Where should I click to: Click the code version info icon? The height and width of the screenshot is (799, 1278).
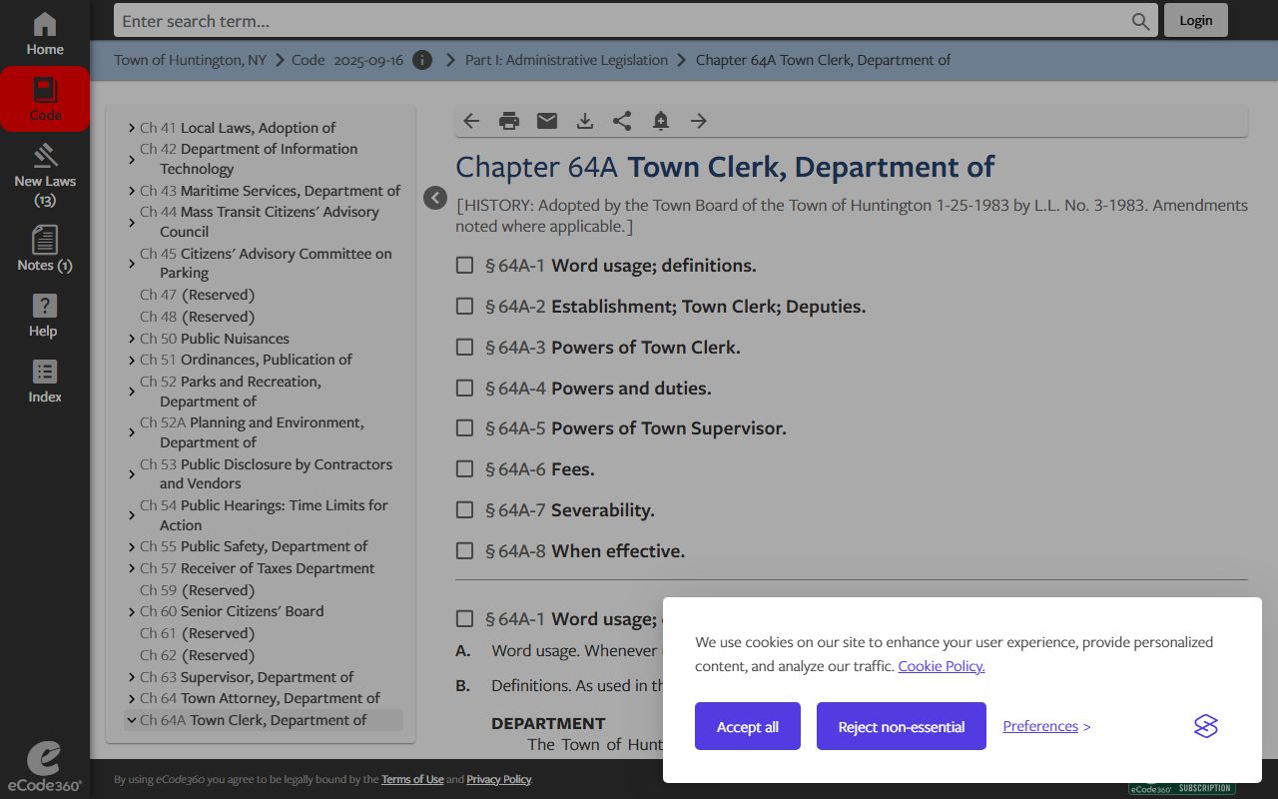click(422, 60)
